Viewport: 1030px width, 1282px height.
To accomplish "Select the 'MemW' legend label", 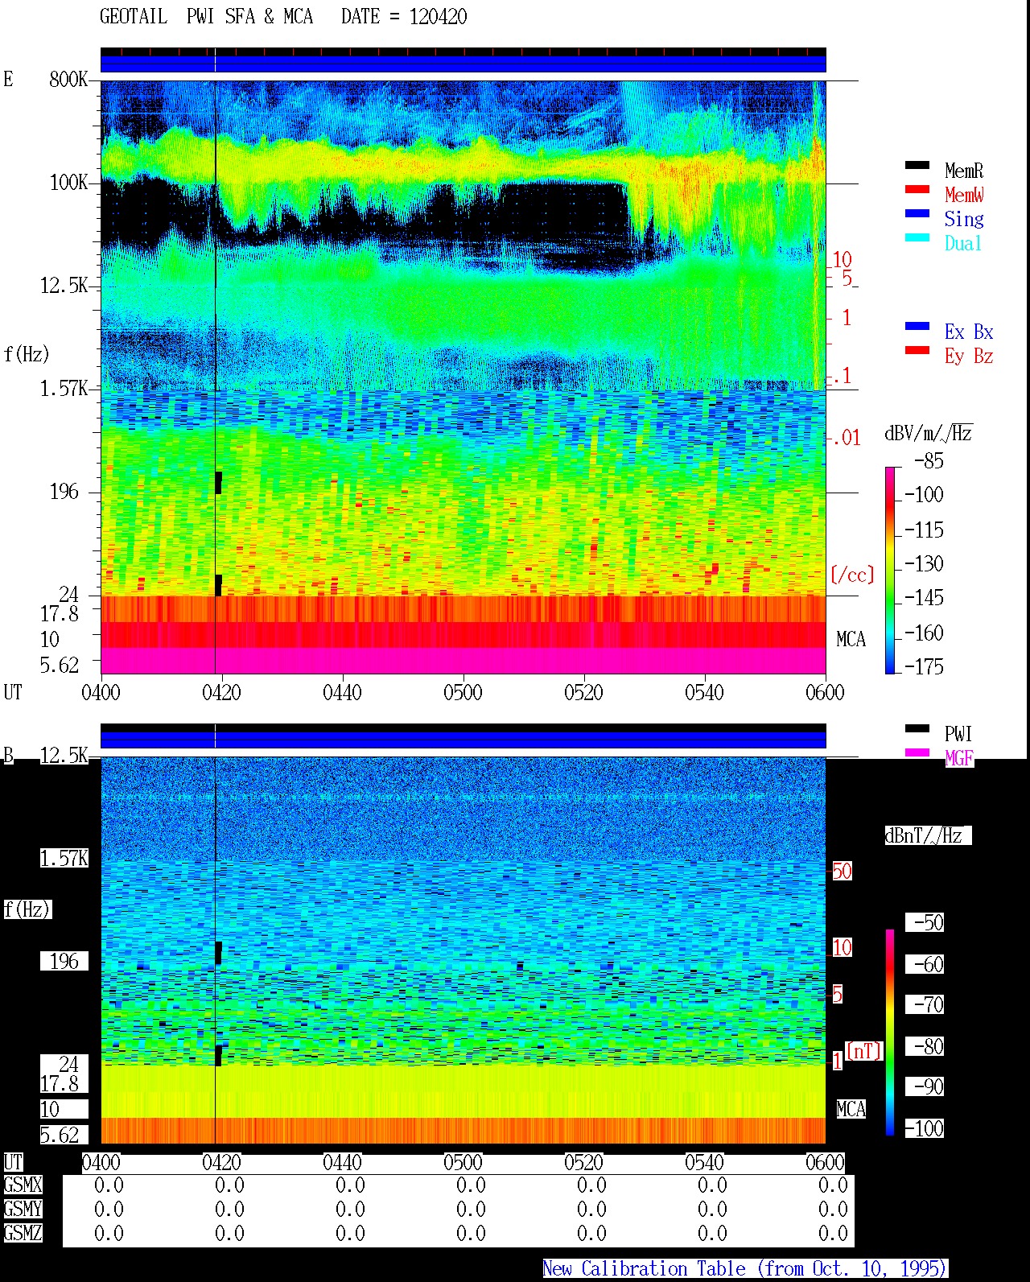I will pos(964,195).
